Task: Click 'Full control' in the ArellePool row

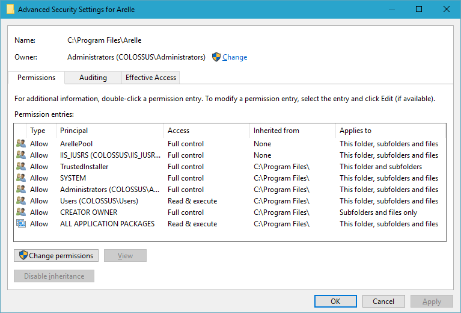Action: tap(186, 144)
